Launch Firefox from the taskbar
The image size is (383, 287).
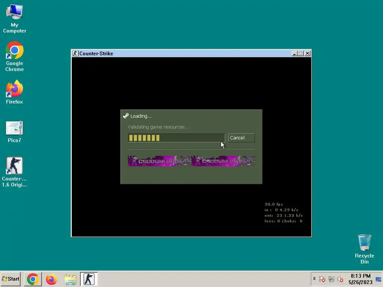point(51,279)
